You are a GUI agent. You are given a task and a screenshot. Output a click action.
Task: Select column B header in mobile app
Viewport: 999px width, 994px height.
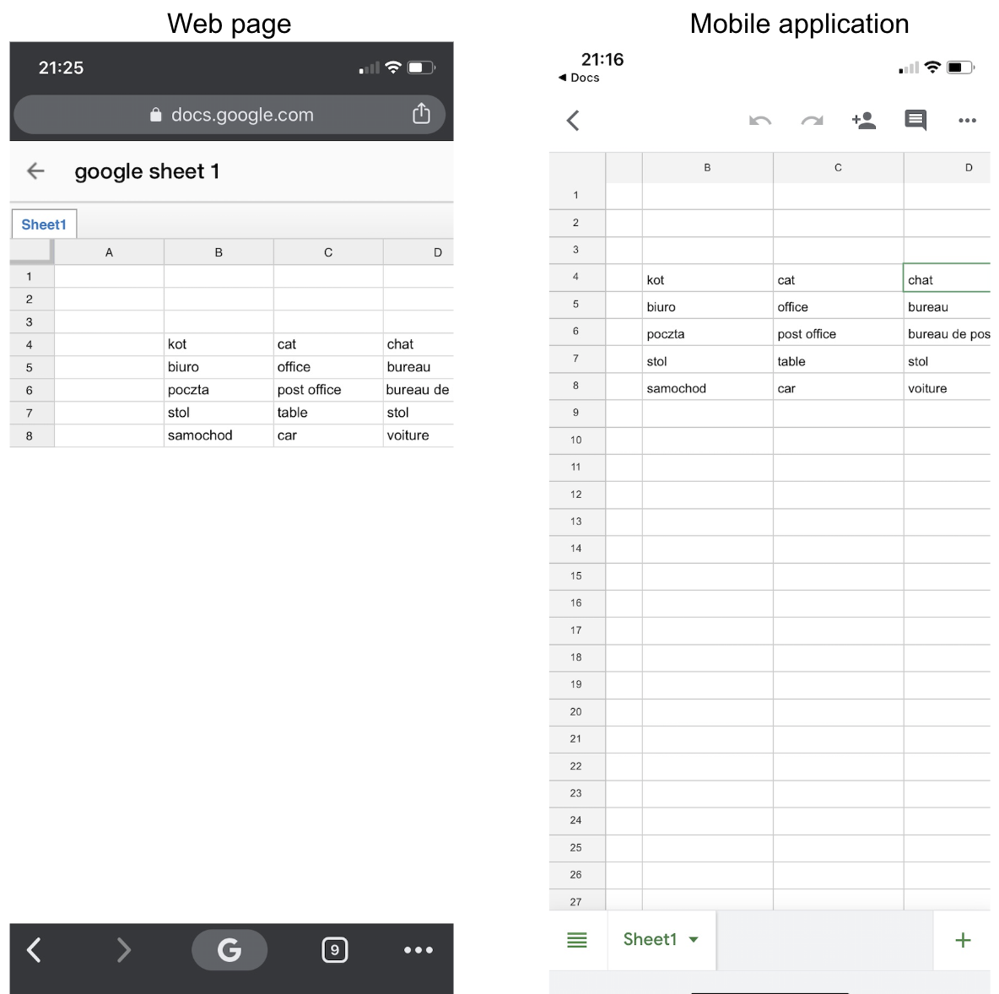[x=707, y=168]
